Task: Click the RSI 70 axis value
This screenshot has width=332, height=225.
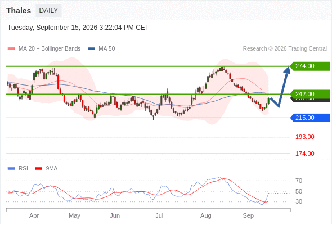Action: point(299,181)
